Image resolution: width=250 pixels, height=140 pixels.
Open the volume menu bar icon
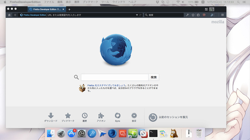[x=183, y=2]
